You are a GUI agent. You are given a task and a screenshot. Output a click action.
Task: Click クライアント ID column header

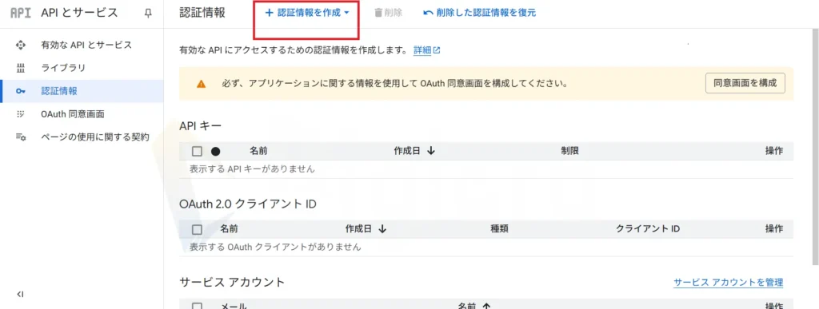coord(648,228)
